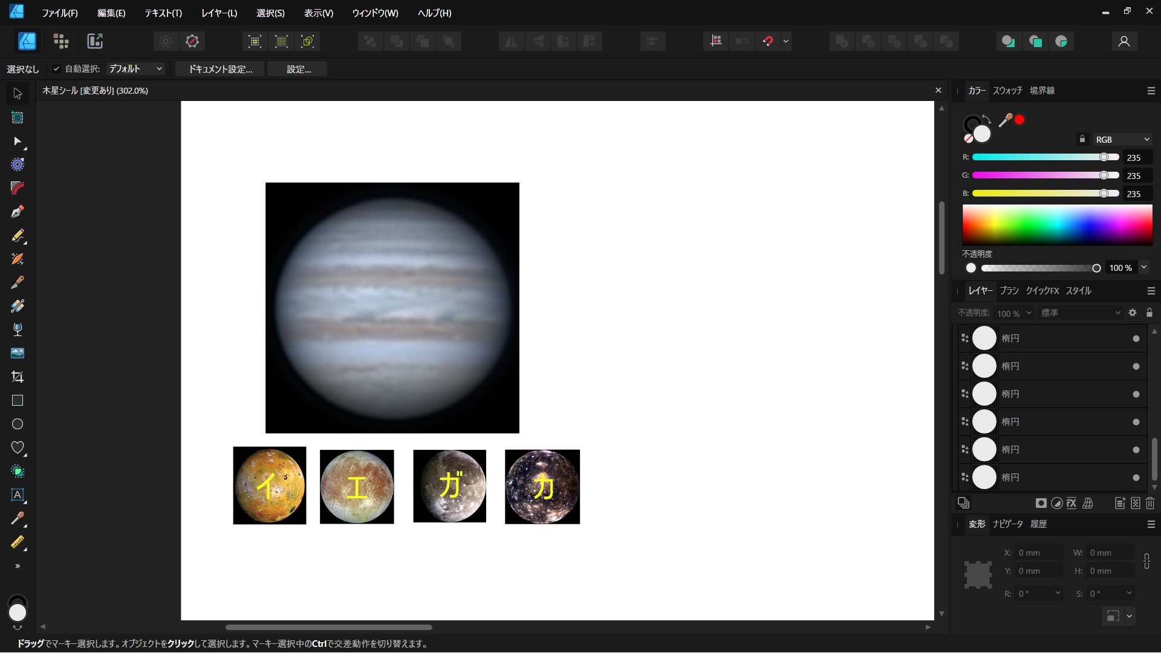1161x653 pixels.
Task: Select the Artistic Text tool
Action: [18, 495]
